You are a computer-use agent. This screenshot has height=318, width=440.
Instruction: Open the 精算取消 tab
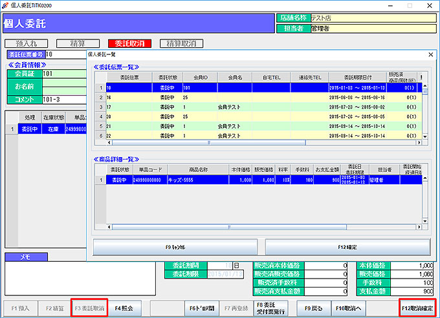pyautogui.click(x=181, y=43)
